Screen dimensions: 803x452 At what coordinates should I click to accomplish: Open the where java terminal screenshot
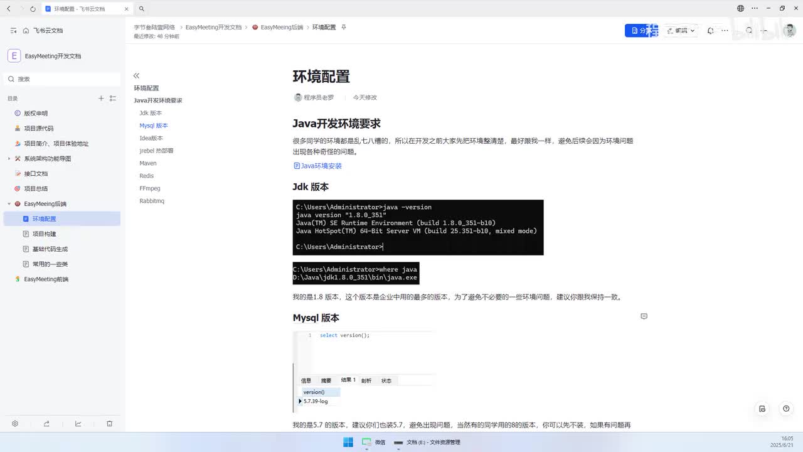(x=356, y=273)
